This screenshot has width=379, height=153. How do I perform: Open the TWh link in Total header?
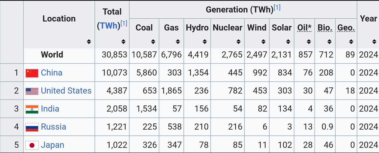[x=109, y=26]
